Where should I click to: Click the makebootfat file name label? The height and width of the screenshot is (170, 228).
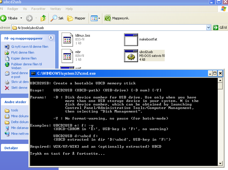148,39
